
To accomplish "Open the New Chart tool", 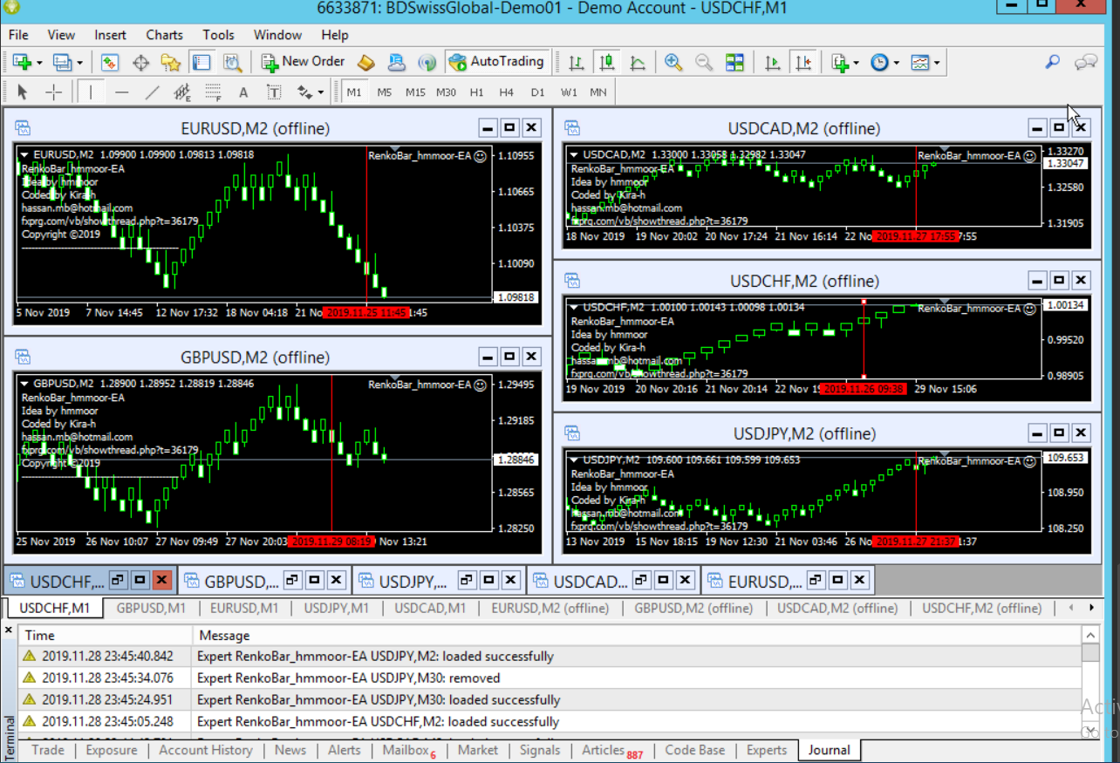I will [22, 62].
